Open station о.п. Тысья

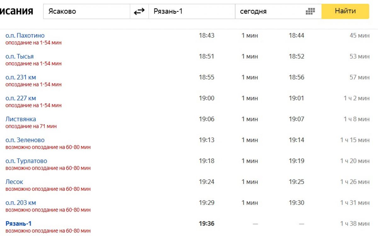coord(20,56)
